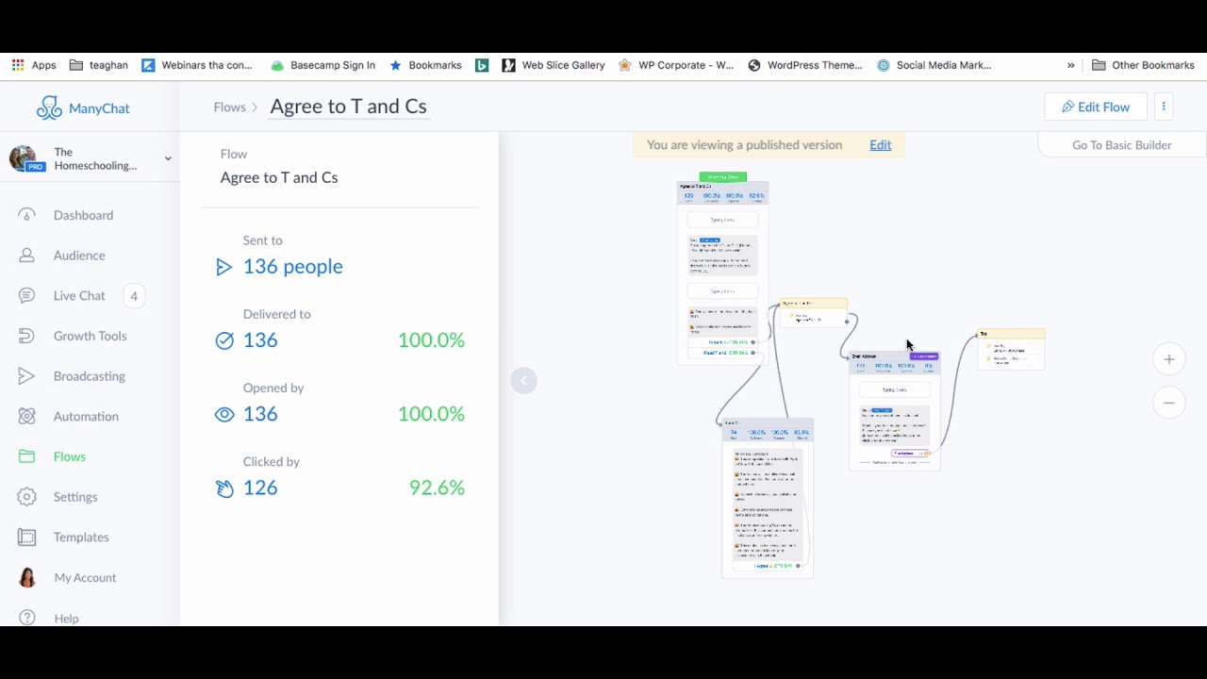Click the Clicked by hand icon
Screen dimensions: 1207x679
click(x=223, y=489)
